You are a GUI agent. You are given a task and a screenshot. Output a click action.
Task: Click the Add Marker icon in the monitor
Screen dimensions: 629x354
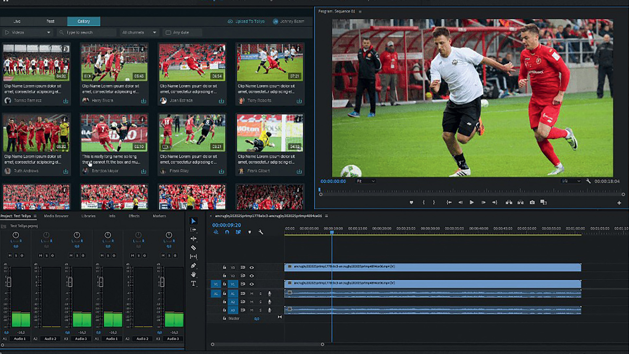[x=411, y=203]
